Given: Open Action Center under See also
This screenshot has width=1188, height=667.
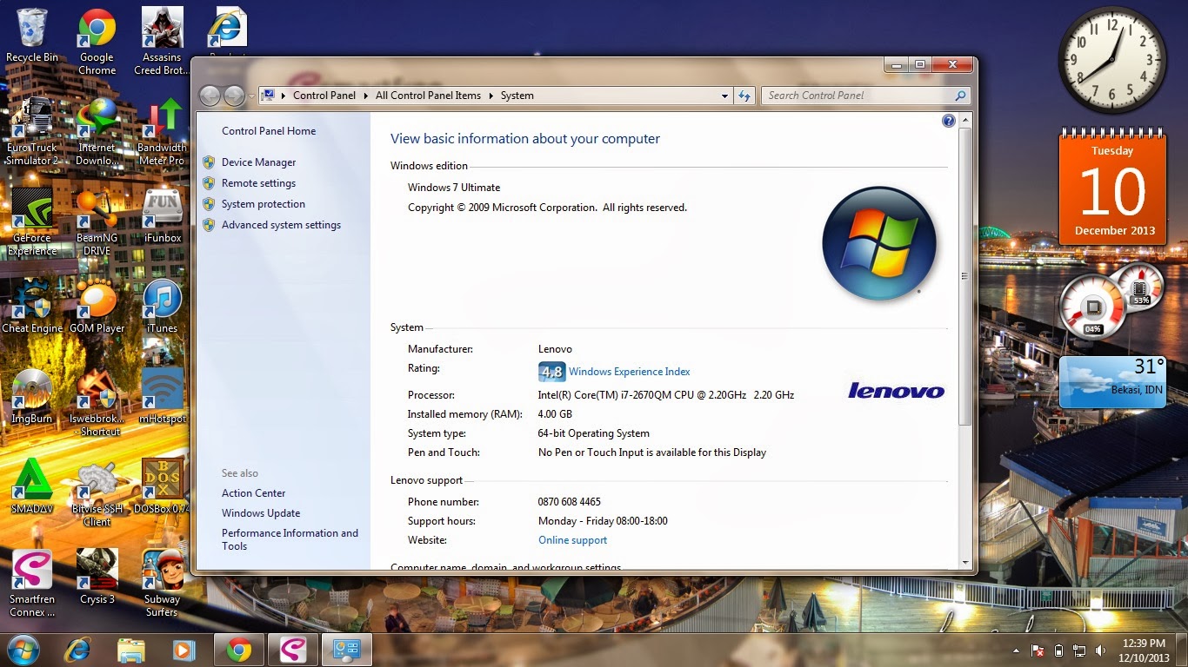Looking at the screenshot, I should [253, 493].
